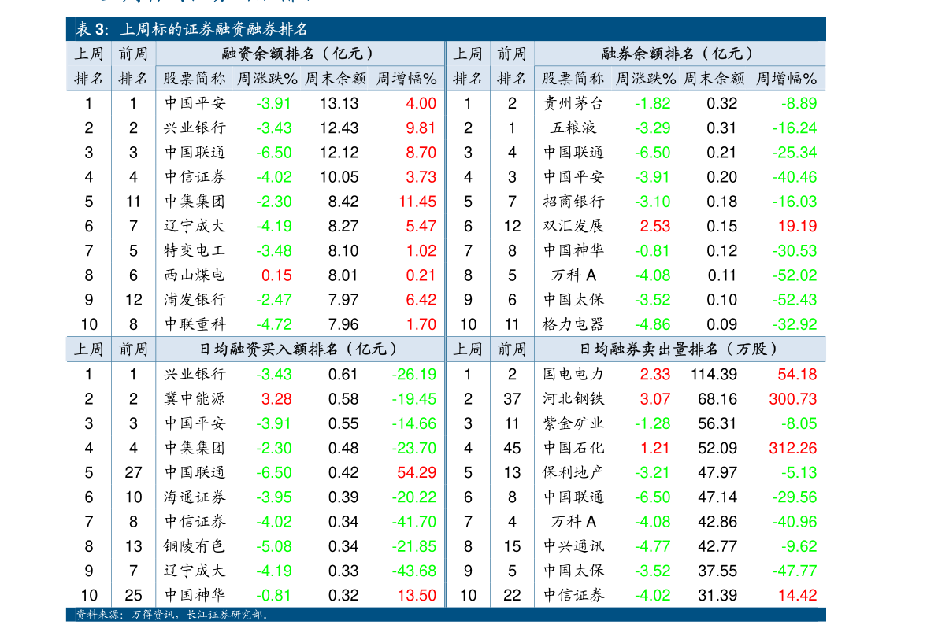Click the green -8.89 value
Viewport: 938px width, 636px height.
tap(798, 103)
